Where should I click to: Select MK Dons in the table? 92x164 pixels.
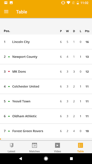click(x=46, y=71)
